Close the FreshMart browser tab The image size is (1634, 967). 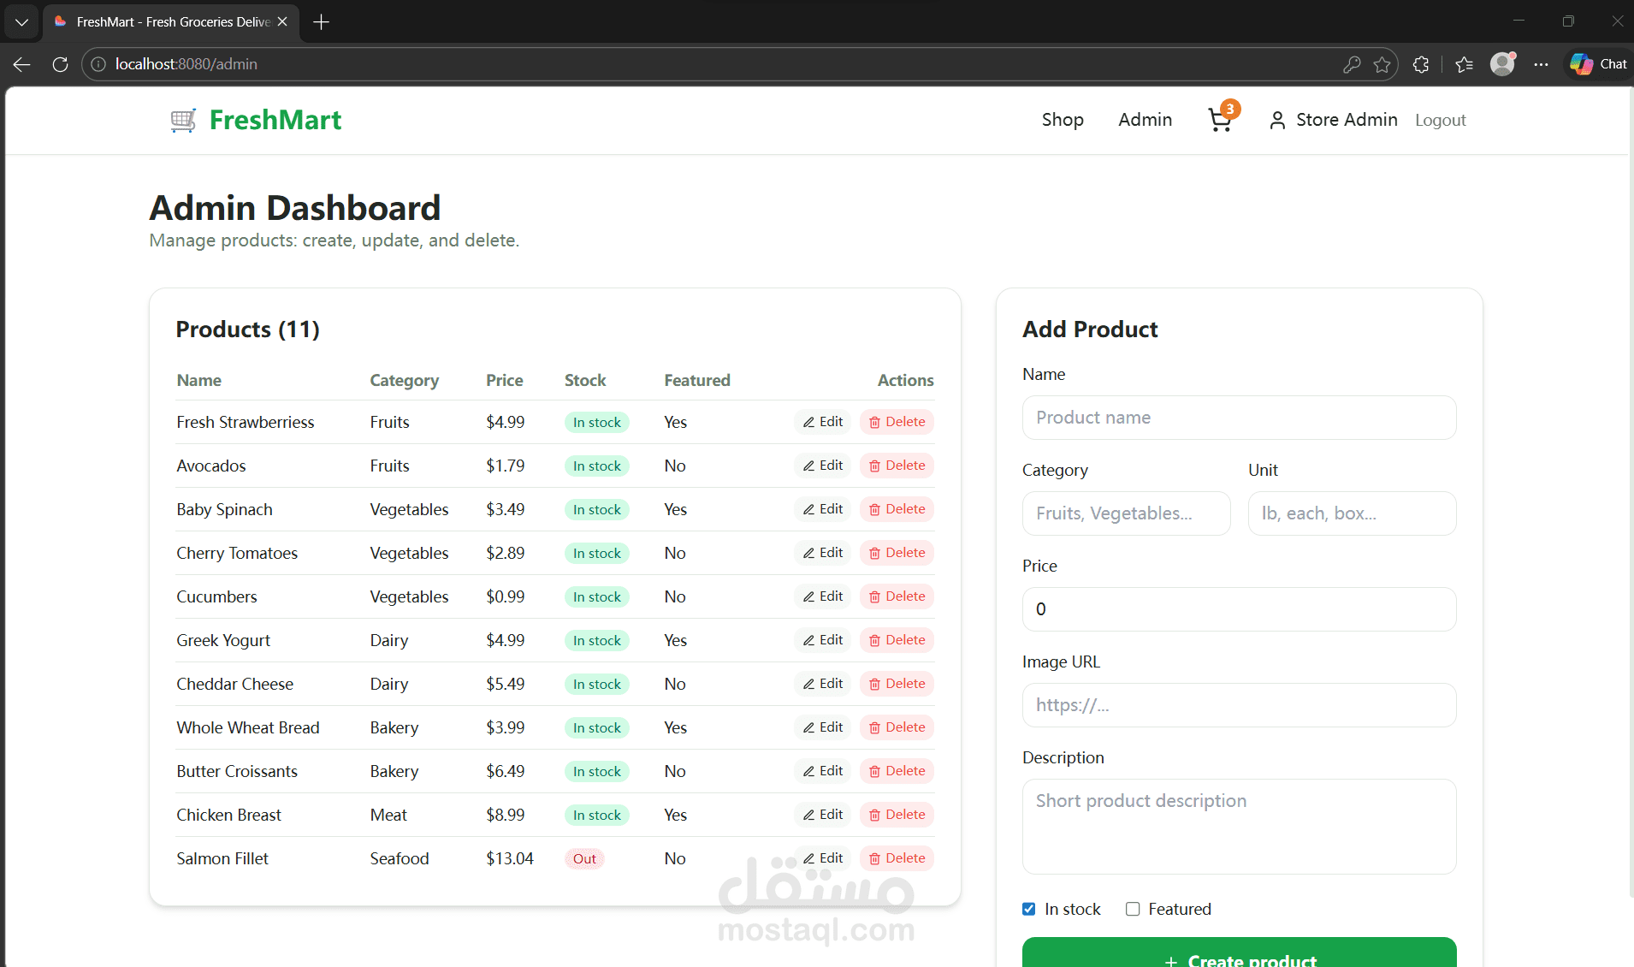pos(282,21)
